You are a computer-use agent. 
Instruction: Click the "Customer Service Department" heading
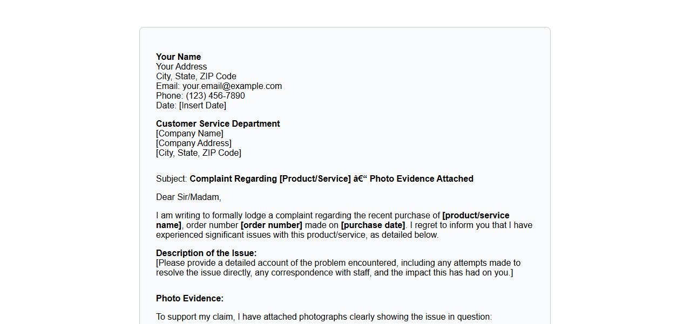click(218, 124)
